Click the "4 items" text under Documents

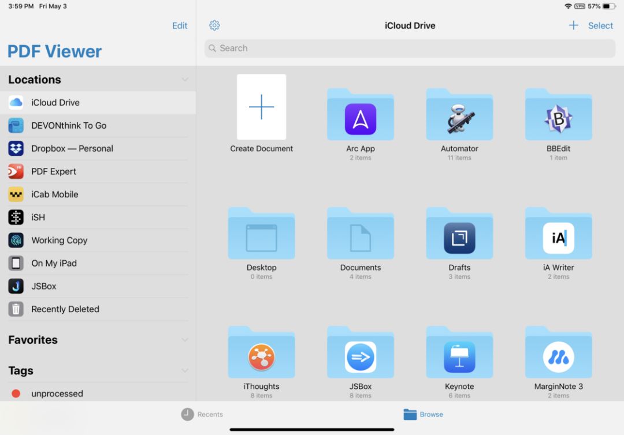click(361, 276)
